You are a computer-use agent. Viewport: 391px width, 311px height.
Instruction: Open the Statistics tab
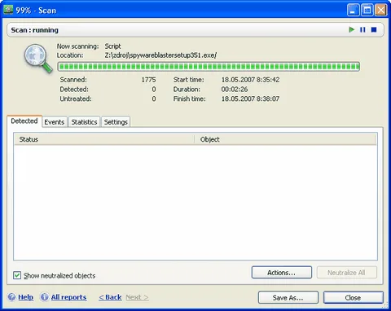click(x=84, y=122)
